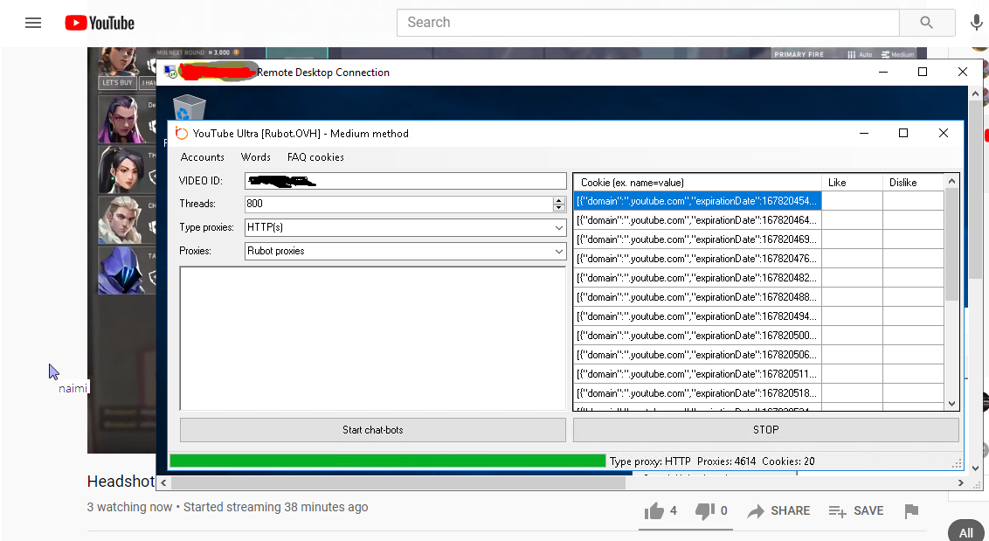
Task: Open the SHARE arrow option
Action: click(x=757, y=511)
